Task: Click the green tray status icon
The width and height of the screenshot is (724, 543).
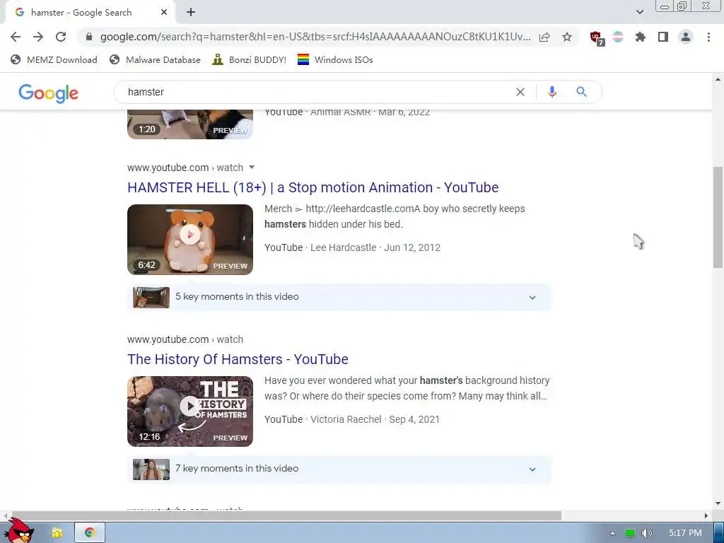Action: point(630,533)
